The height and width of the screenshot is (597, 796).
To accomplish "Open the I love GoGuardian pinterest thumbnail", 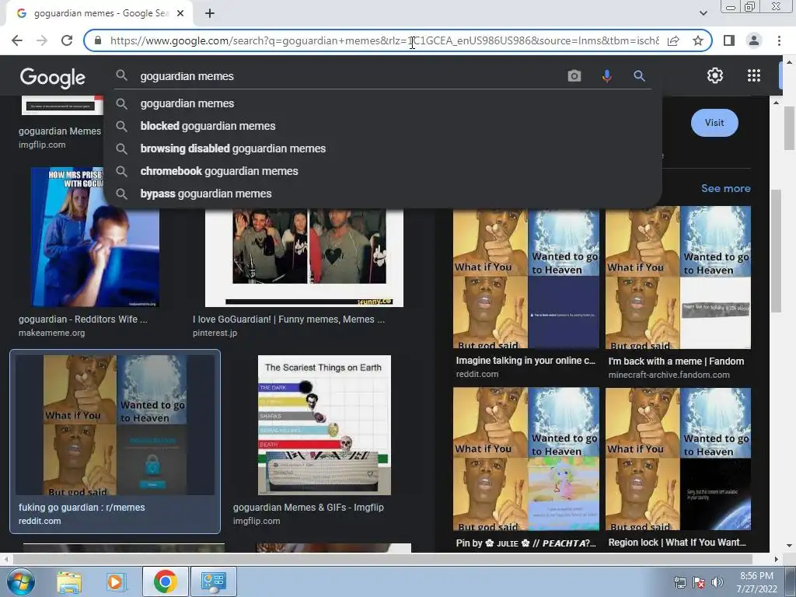I will tap(304, 257).
